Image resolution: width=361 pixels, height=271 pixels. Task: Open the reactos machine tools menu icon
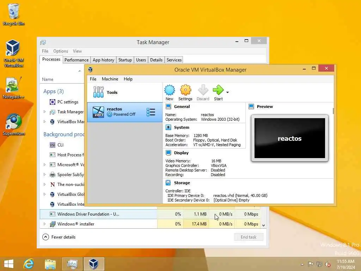(151, 112)
